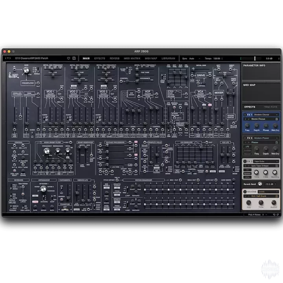Open the Sync Auto dropdown
Screen dimensions: 283x283
coord(195,59)
